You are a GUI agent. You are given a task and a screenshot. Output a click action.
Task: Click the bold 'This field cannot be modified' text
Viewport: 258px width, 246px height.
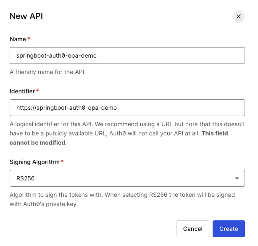[38, 143]
